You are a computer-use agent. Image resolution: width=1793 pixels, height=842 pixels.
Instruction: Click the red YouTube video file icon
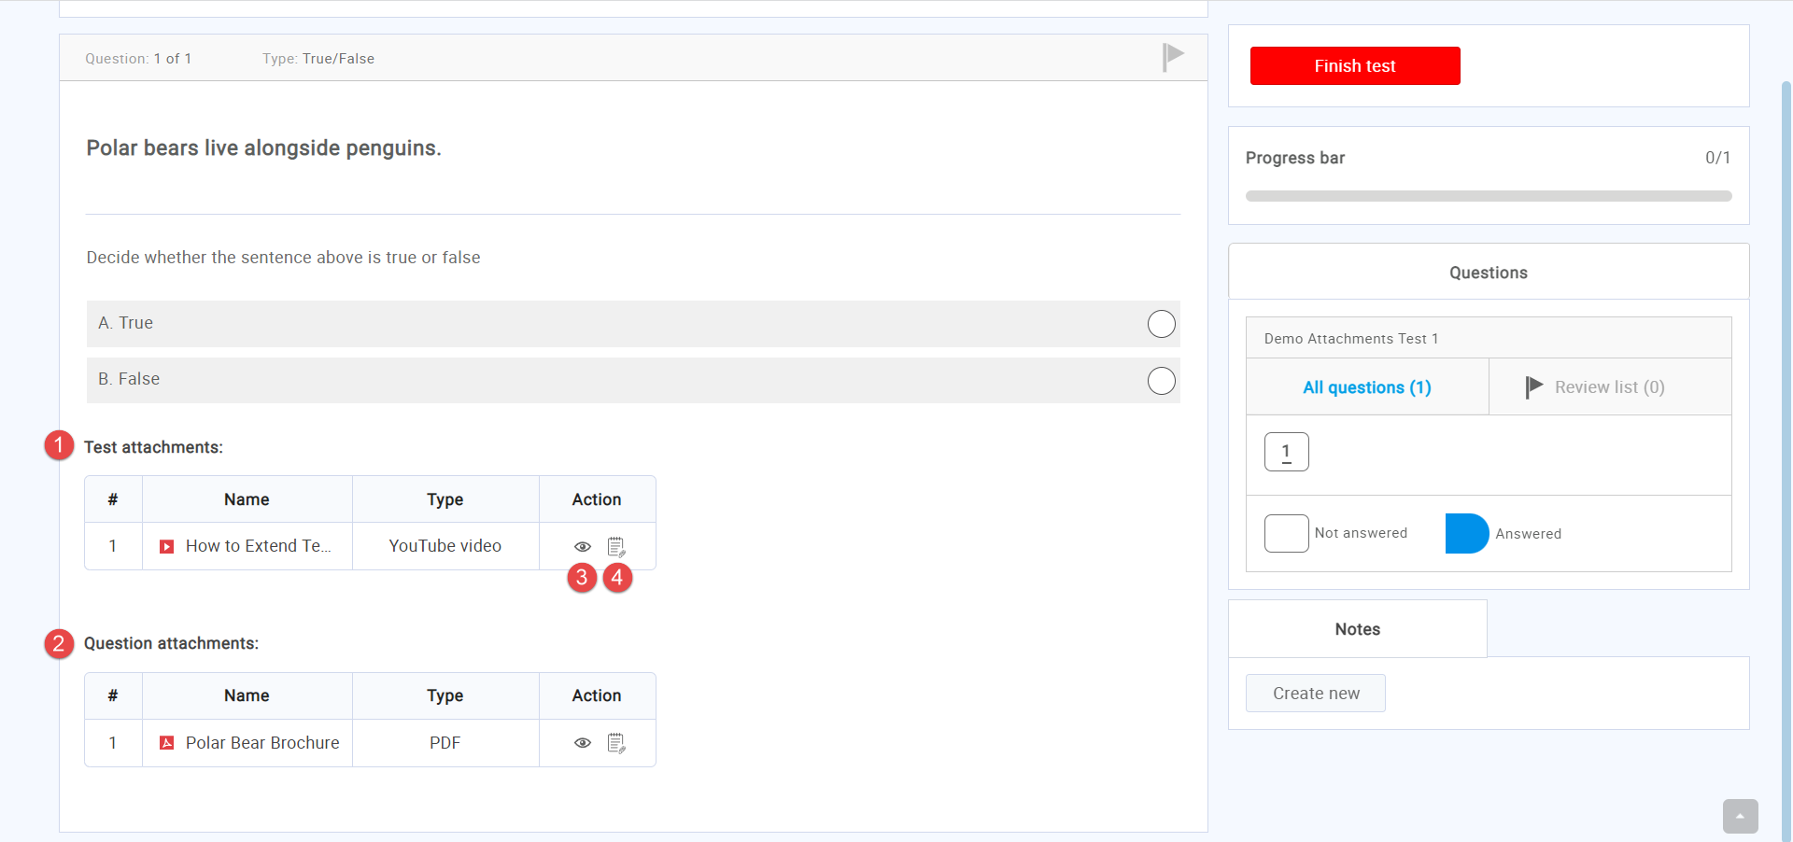(167, 547)
